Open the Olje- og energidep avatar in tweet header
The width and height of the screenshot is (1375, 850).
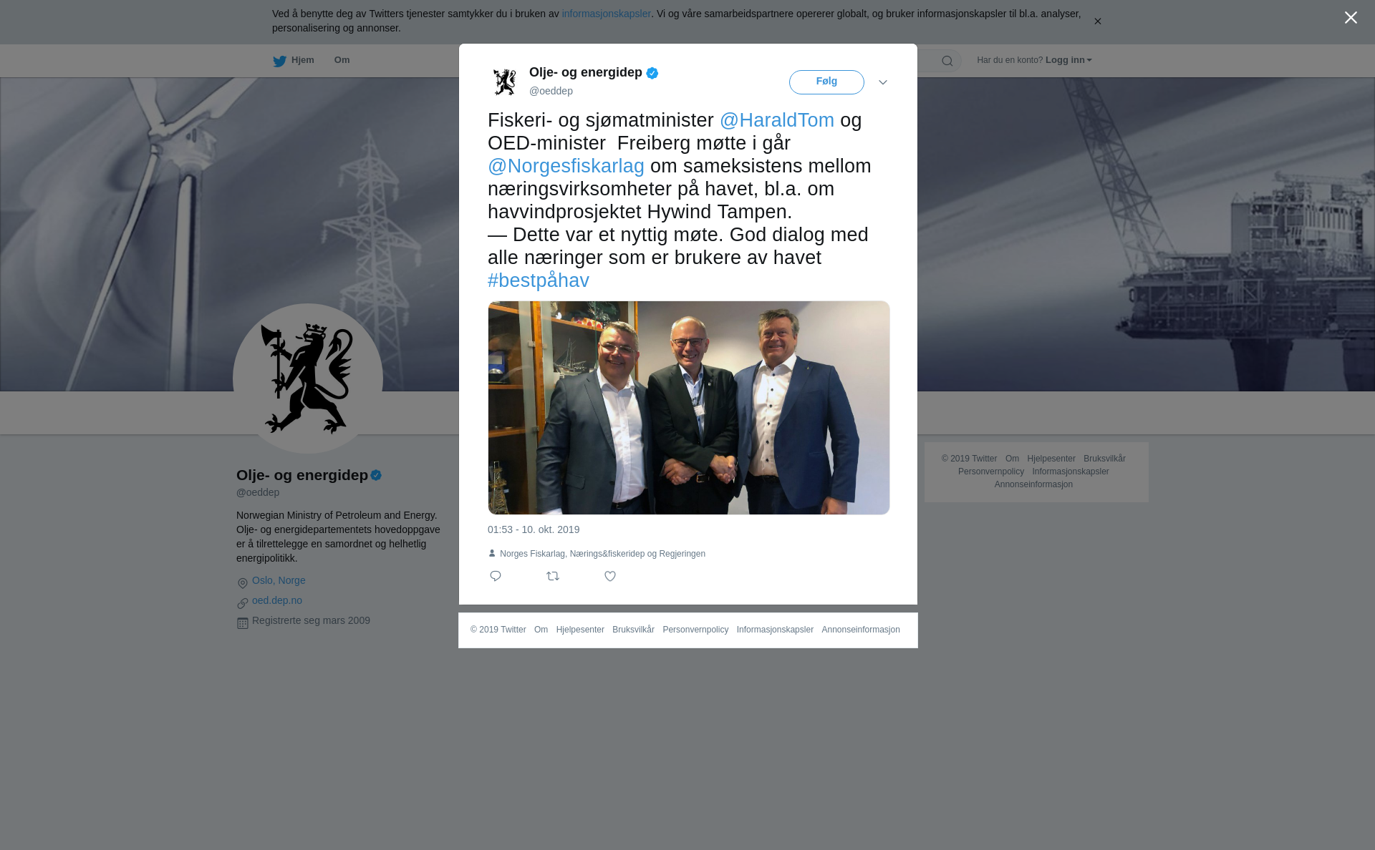coord(504,82)
